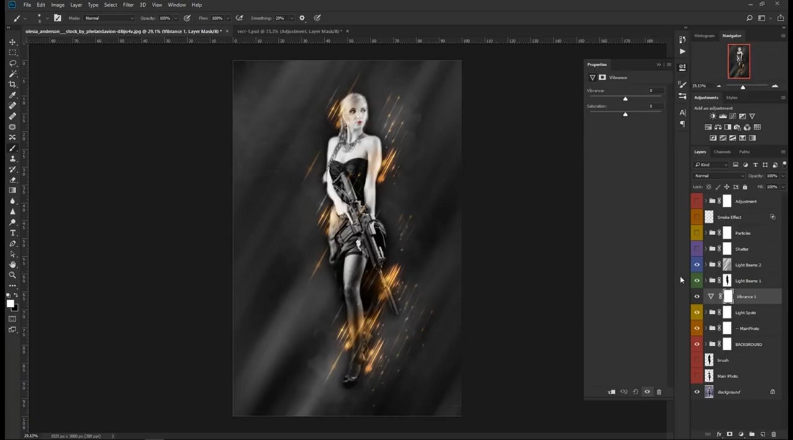Open the Filter menu
The height and width of the screenshot is (440, 793).
128,4
